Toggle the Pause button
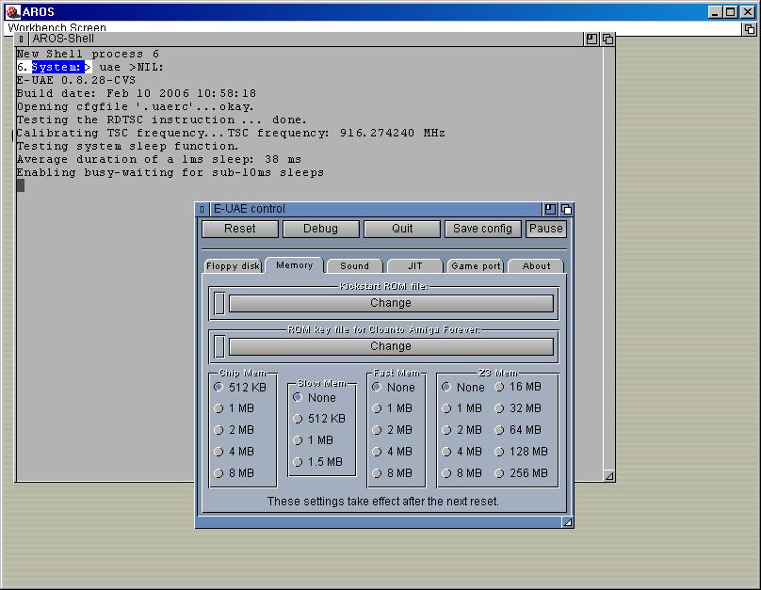Image resolution: width=761 pixels, height=590 pixels. tap(546, 229)
